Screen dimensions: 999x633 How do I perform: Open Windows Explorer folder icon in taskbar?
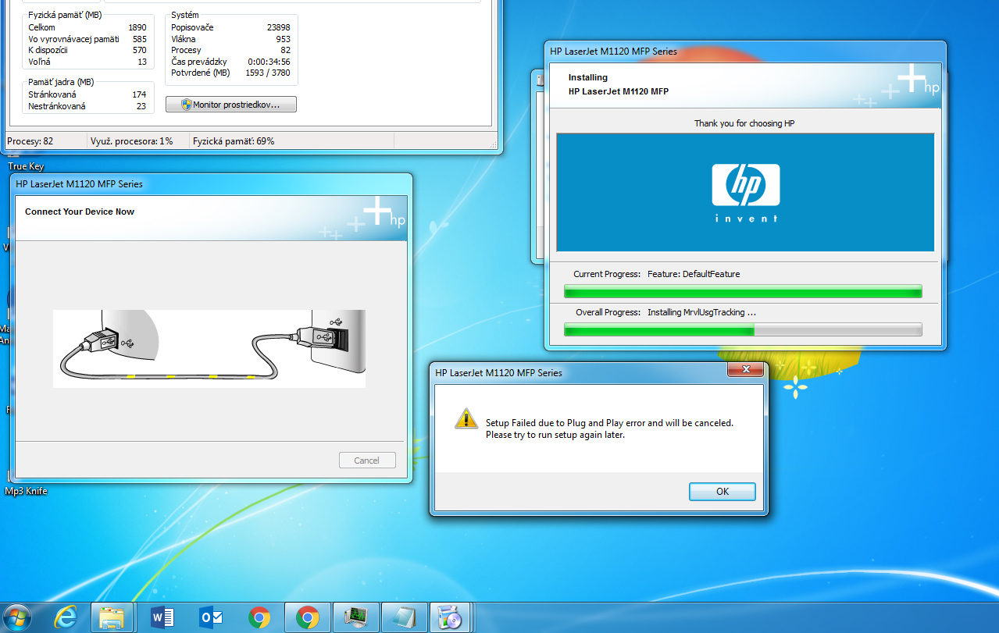(112, 617)
